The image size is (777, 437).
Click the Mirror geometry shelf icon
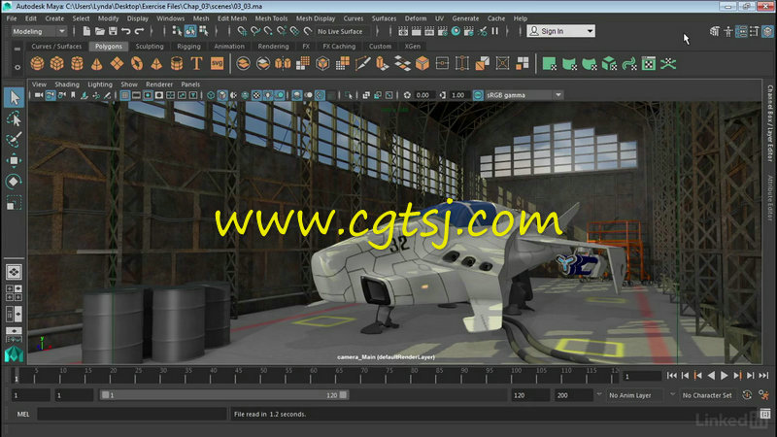283,63
